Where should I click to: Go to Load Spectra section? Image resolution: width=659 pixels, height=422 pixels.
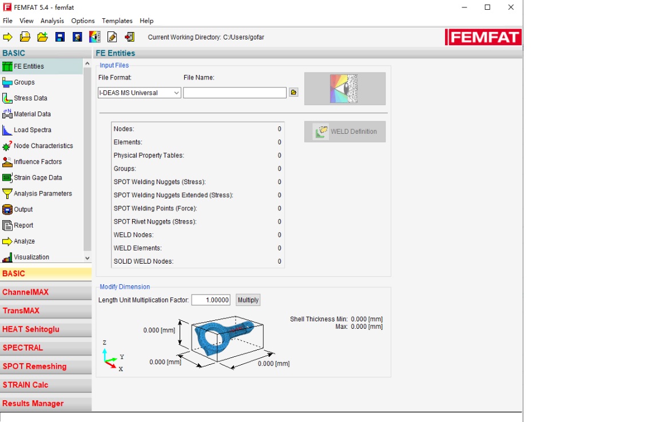(32, 130)
